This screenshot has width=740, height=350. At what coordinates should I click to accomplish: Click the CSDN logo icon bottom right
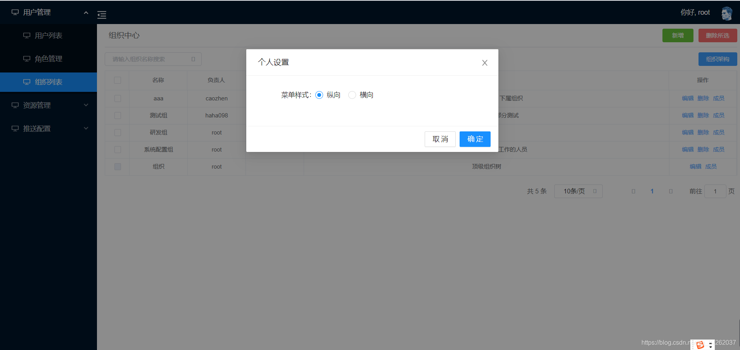(700, 344)
